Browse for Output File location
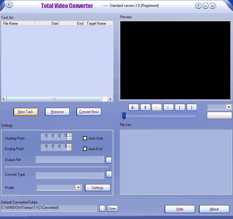Image resolution: width=233 pixels, height=219 pixels. pos(109,160)
